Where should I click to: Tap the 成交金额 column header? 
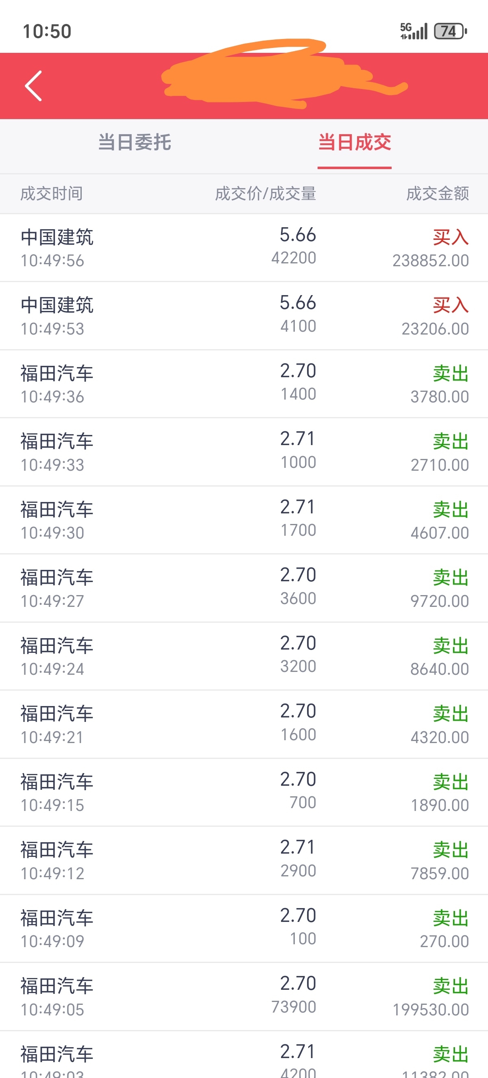click(x=437, y=194)
